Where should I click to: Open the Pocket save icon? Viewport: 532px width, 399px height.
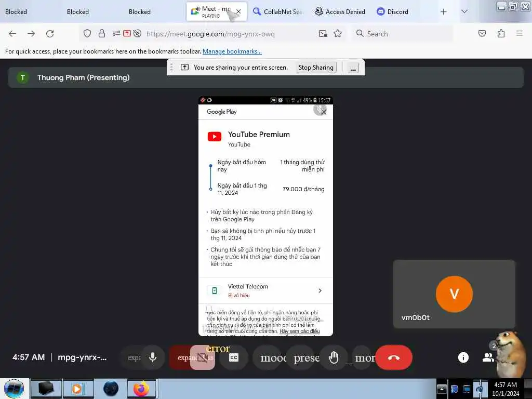(x=482, y=33)
